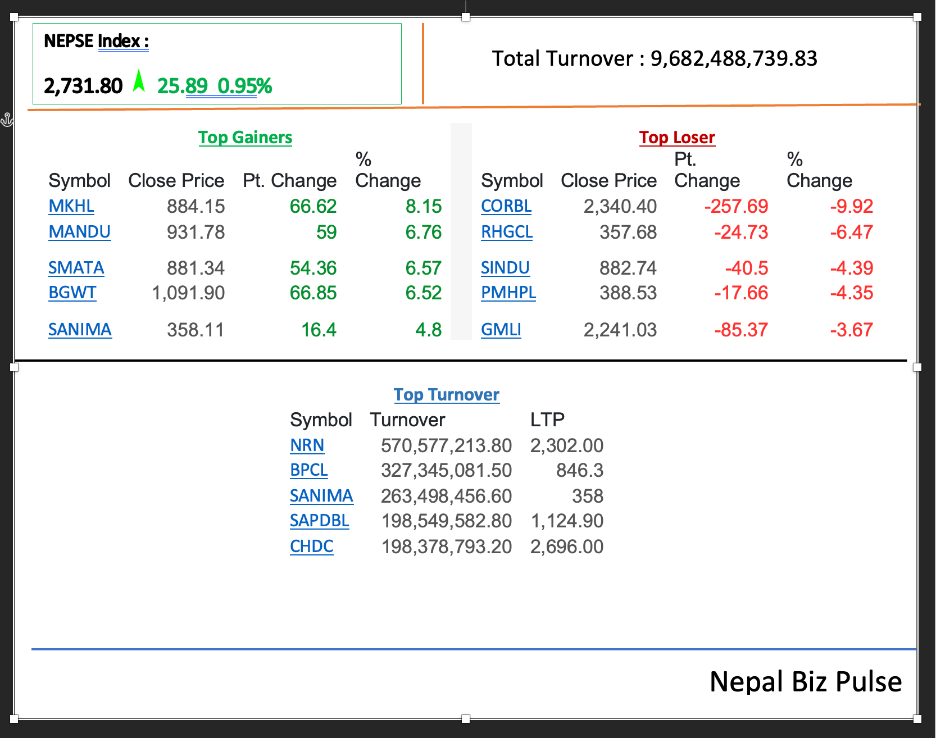Click the top-center resize handle of text box
This screenshot has width=936, height=738.
point(465,17)
